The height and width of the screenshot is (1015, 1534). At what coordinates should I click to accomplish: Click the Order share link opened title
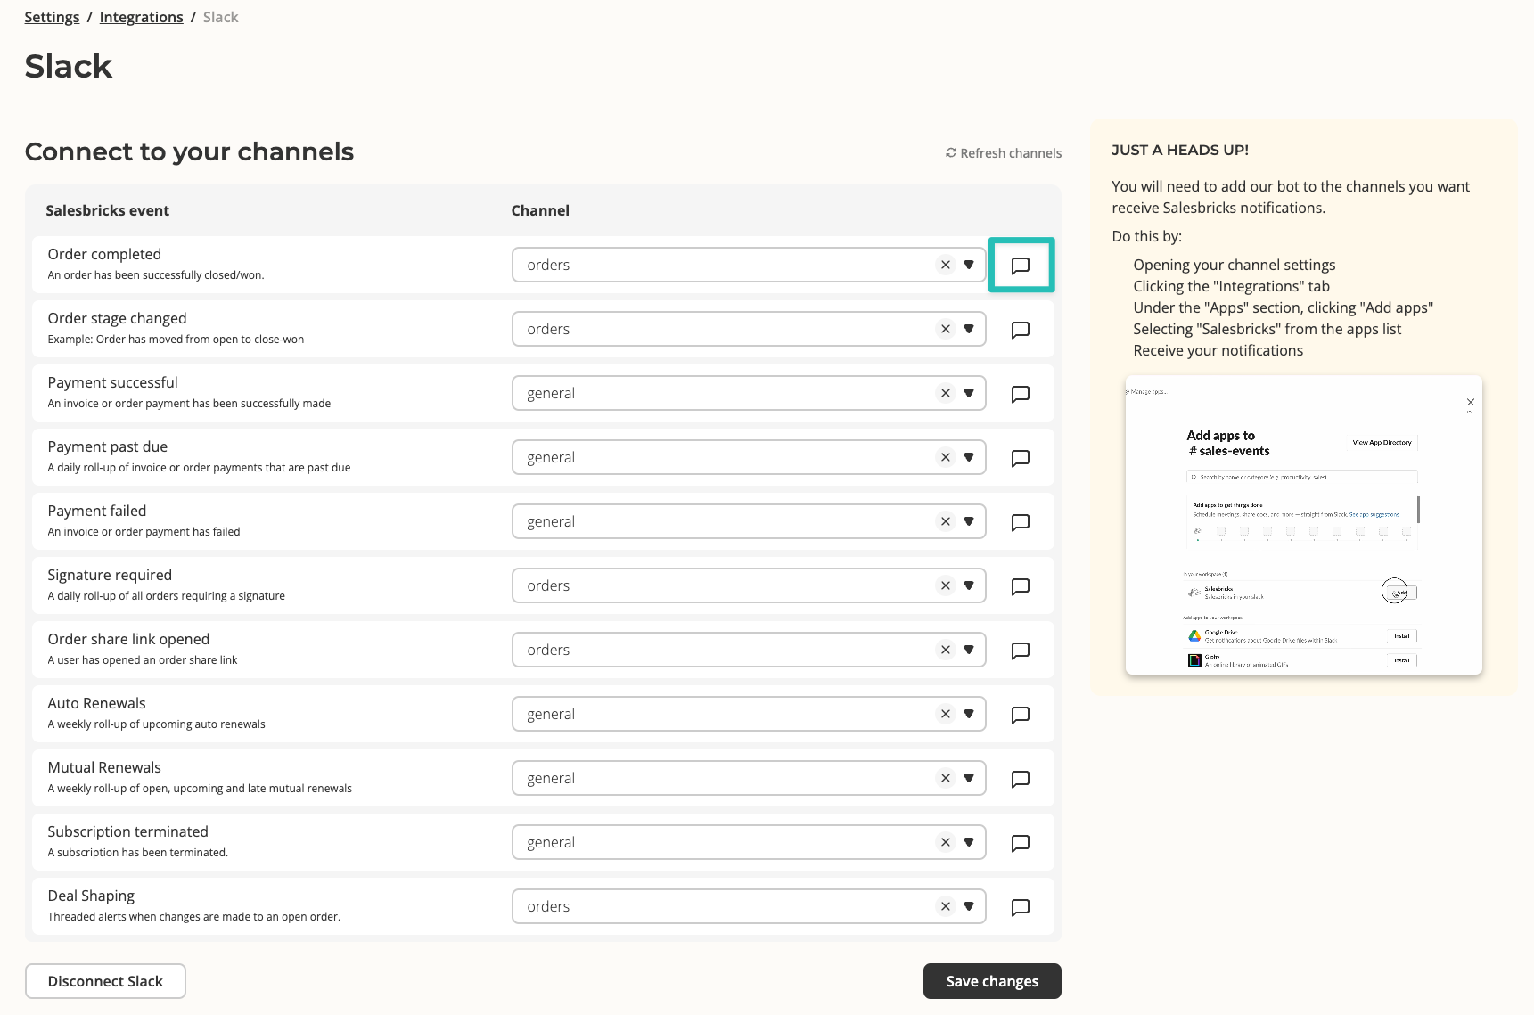128,639
